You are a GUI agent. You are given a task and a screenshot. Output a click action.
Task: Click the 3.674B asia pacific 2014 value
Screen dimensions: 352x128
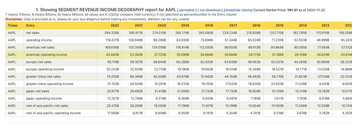pos(302,113)
